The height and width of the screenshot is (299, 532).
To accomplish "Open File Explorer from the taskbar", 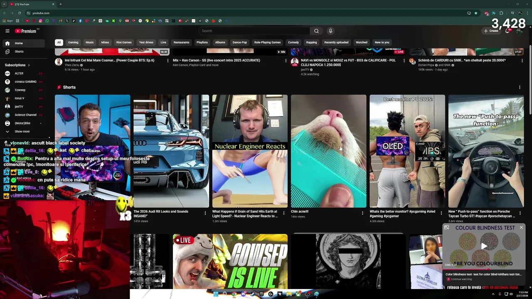I will pyautogui.click(x=289, y=294).
